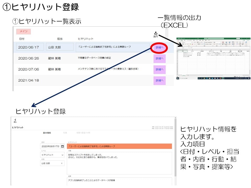
Task: Click the メイン button
Action: tap(24, 31)
